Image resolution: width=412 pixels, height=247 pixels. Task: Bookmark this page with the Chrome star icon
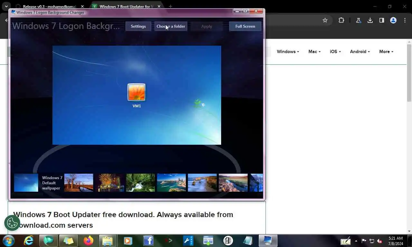pyautogui.click(x=325, y=20)
